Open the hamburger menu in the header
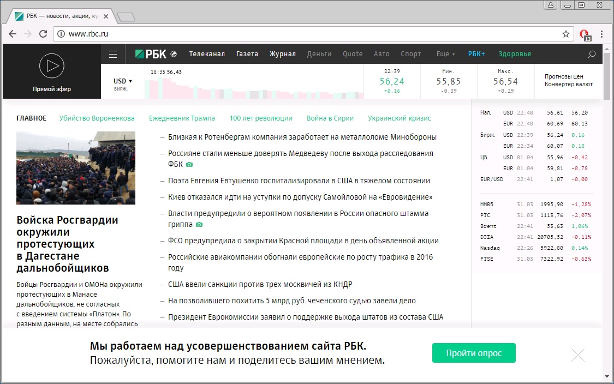This screenshot has width=614, height=384. (113, 54)
